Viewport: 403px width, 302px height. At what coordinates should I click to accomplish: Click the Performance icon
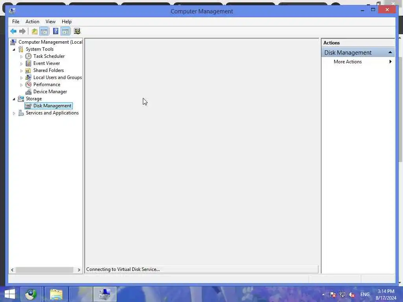pyautogui.click(x=28, y=85)
